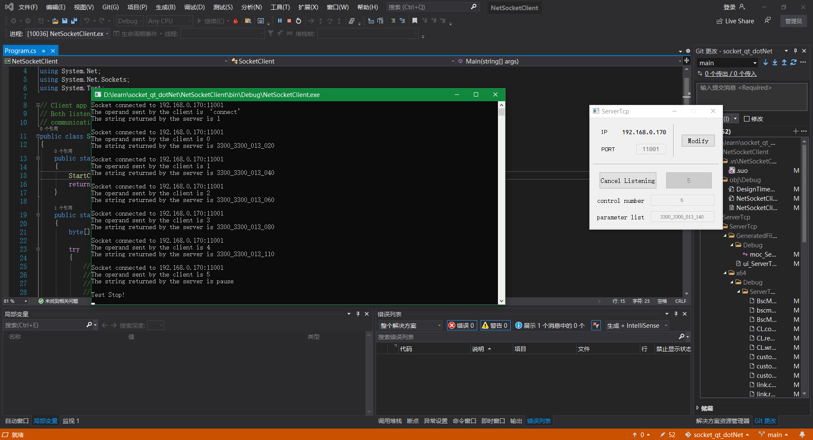Open the 调试(D) menu

pos(194,7)
